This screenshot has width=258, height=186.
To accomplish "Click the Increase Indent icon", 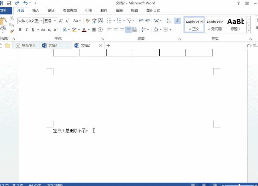I will 147,21.
